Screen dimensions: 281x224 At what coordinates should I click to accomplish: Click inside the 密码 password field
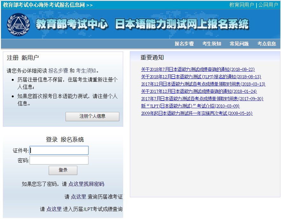[59, 160]
